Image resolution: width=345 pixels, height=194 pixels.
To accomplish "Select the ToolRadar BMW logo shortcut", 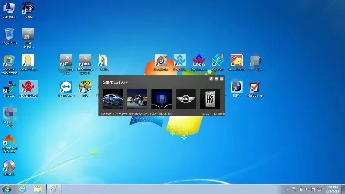I will tap(160, 63).
